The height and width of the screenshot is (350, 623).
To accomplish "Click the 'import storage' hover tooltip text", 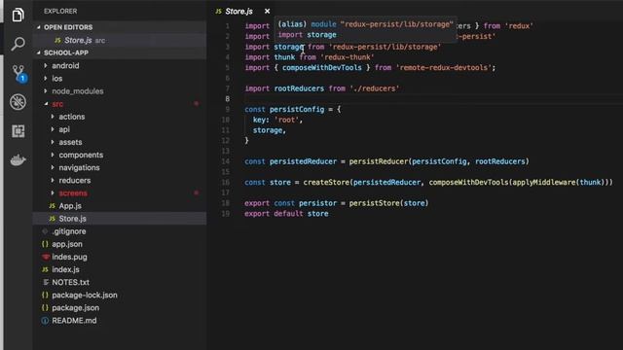I will tap(307, 35).
